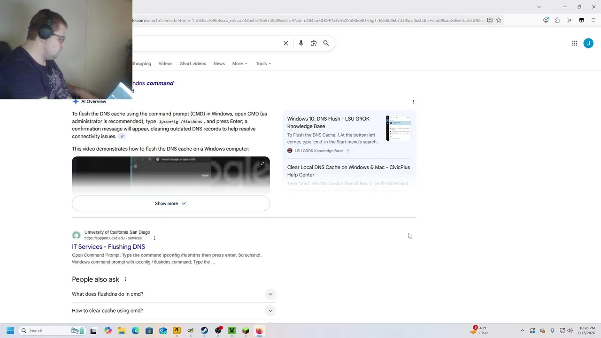Open OBS Studio from the taskbar
The image size is (601, 338).
pyautogui.click(x=218, y=330)
